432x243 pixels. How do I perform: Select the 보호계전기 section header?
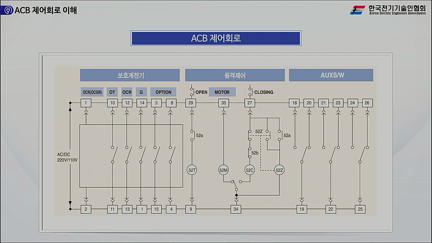[130, 75]
